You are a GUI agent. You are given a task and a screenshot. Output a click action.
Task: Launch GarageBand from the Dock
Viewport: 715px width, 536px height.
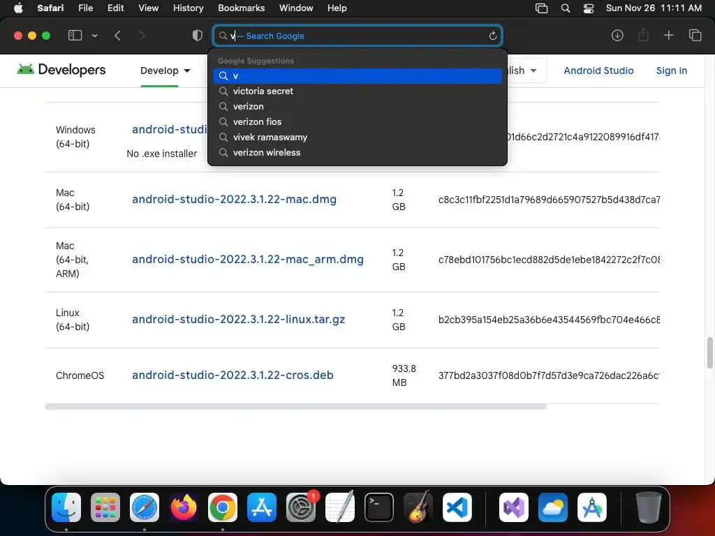tap(418, 507)
